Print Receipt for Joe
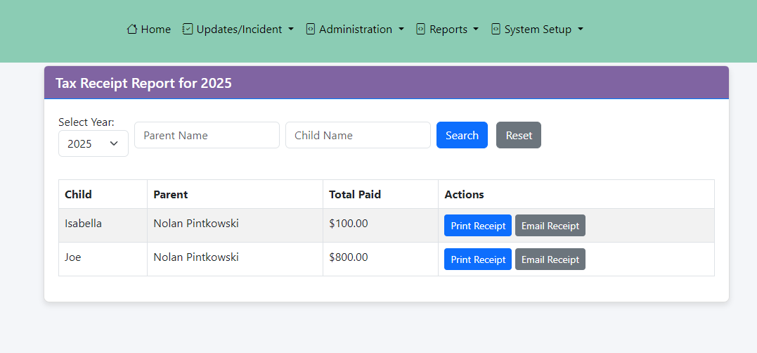Image resolution: width=757 pixels, height=353 pixels. coord(478,259)
